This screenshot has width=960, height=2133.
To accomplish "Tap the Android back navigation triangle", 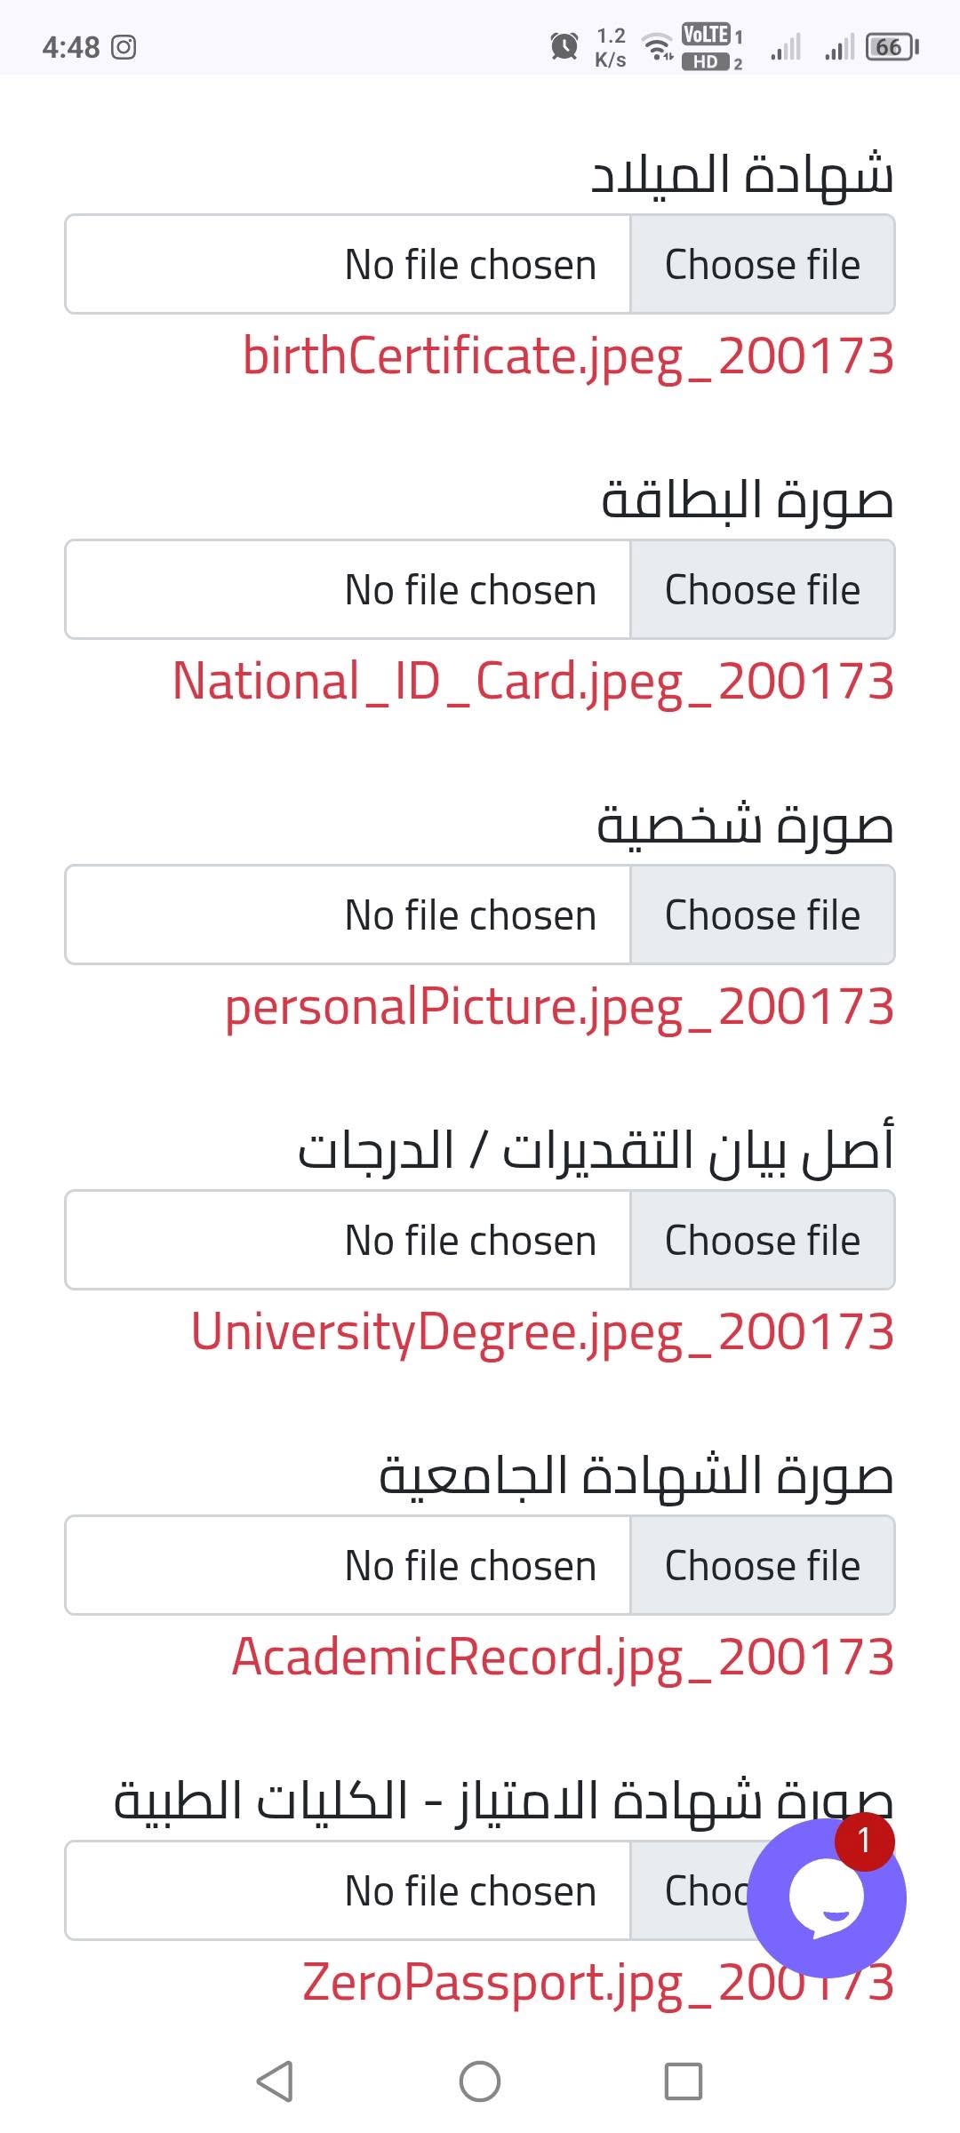I will tap(275, 2081).
